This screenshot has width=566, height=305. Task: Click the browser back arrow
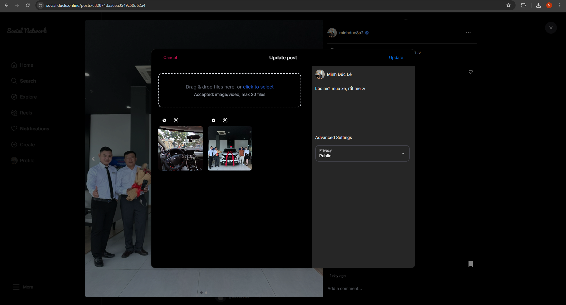tap(6, 5)
